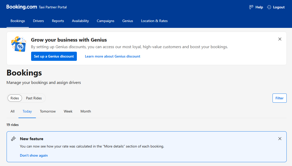Screen dimensions: 292x166
Task: Click the Logout arrow icon
Action: (x=269, y=7)
